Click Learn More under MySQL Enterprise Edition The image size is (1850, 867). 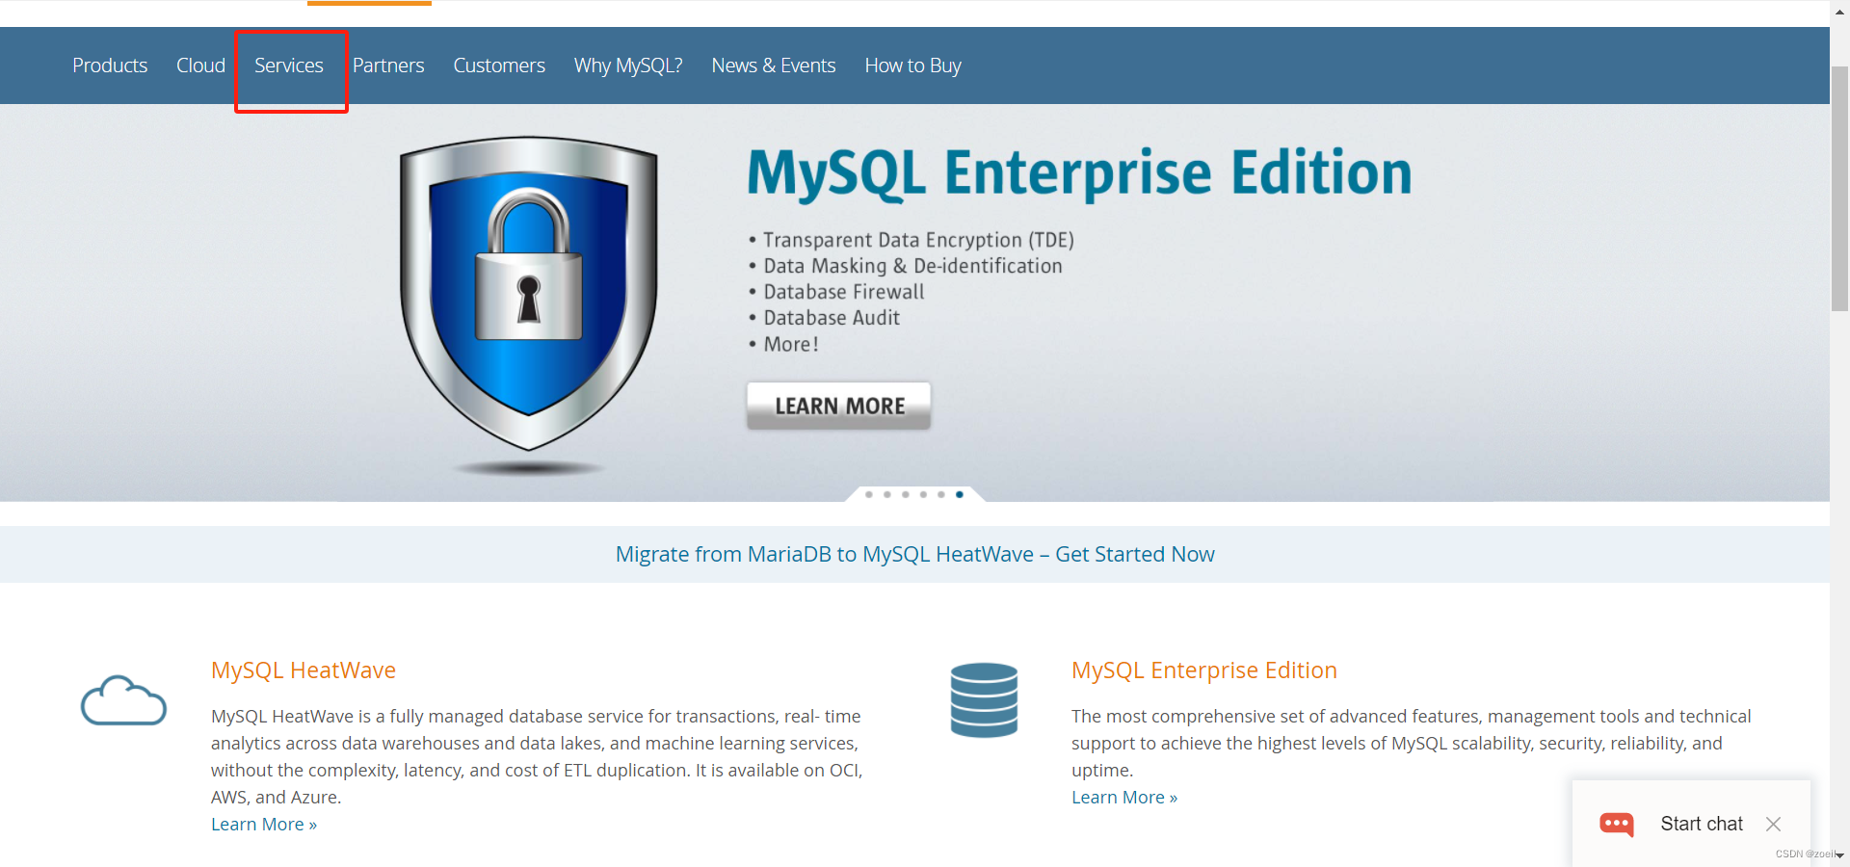[x=1124, y=797]
